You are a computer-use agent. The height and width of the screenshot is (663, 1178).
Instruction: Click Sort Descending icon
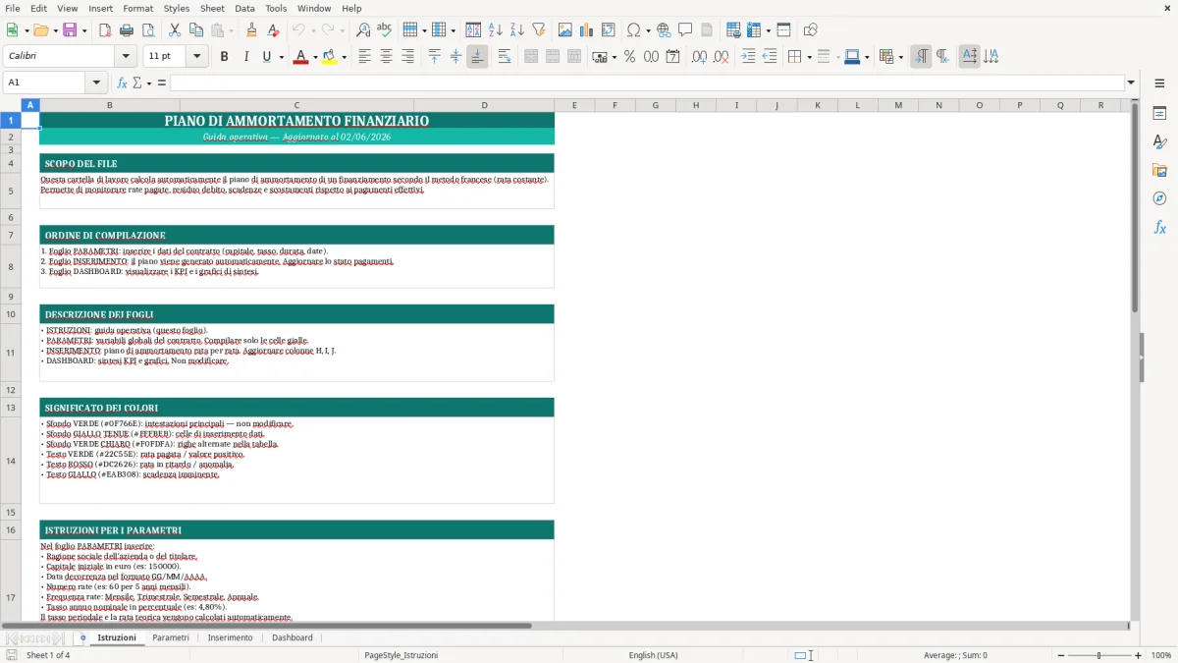(x=516, y=29)
